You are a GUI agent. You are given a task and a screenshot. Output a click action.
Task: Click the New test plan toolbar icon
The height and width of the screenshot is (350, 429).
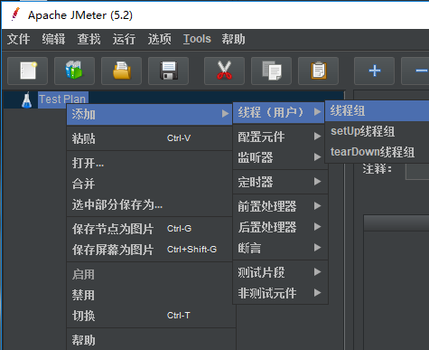tap(27, 71)
